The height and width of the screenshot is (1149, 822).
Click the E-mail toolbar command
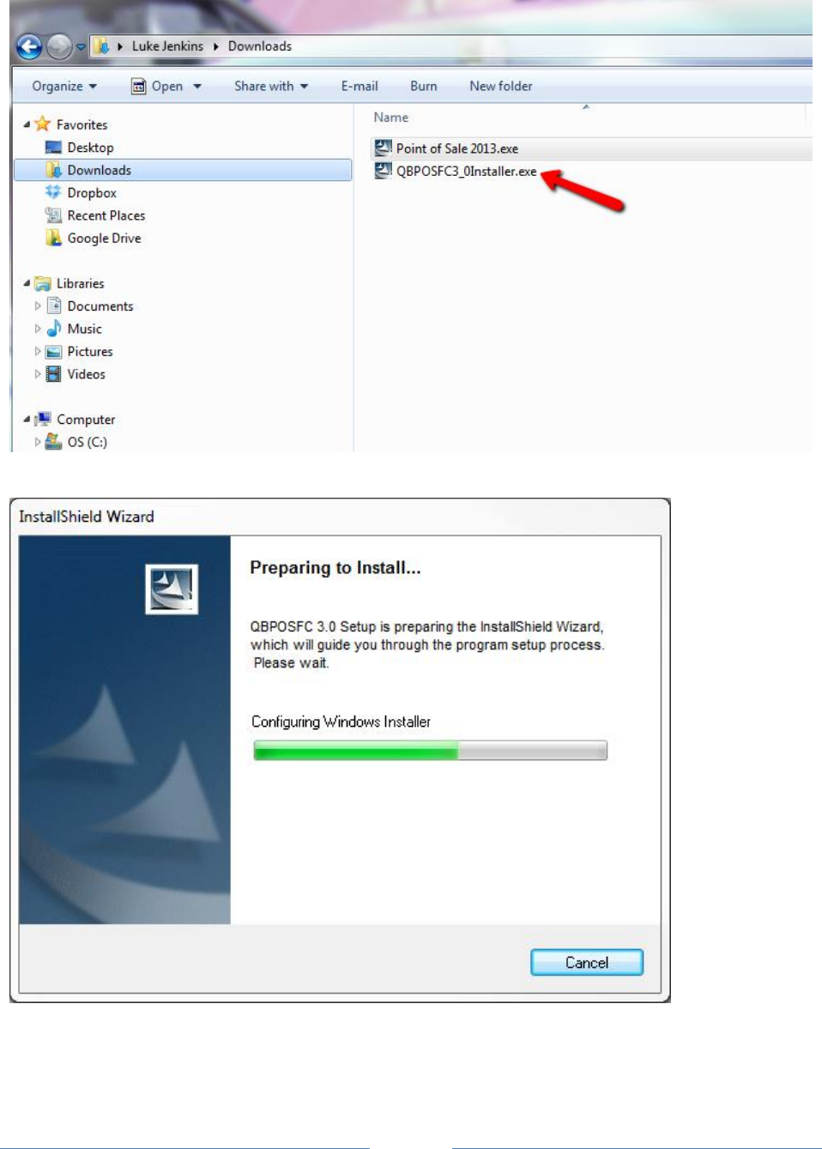click(360, 86)
